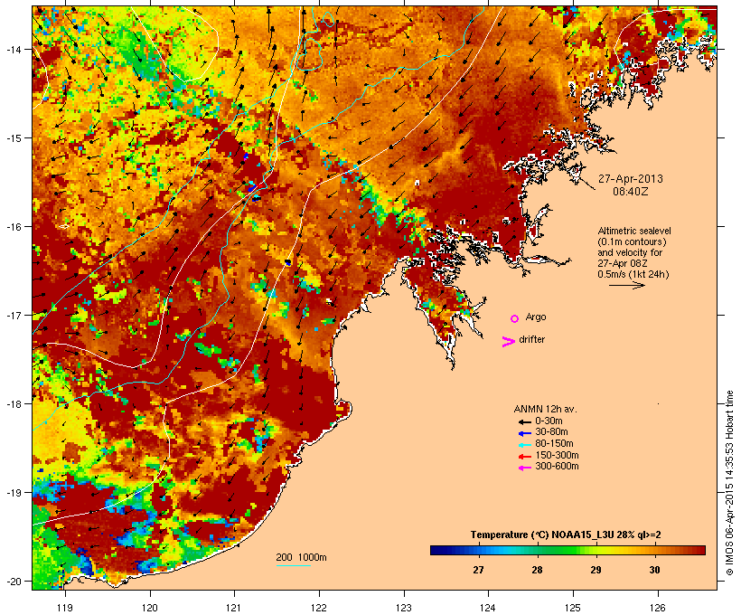
Task: Click the '(0.1m contours)' text
Action: pyautogui.click(x=632, y=241)
